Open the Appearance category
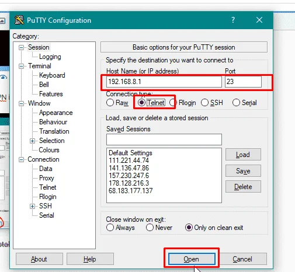The width and height of the screenshot is (295, 272). 55,113
